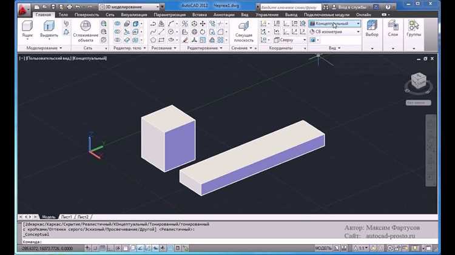The height and width of the screenshot is (255, 455).
Task: Switch to the Тело ribbon tab
Action: (63, 15)
